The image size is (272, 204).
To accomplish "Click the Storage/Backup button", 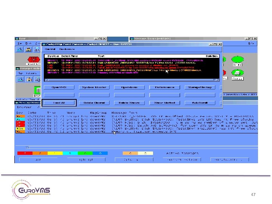I will click(x=200, y=87).
